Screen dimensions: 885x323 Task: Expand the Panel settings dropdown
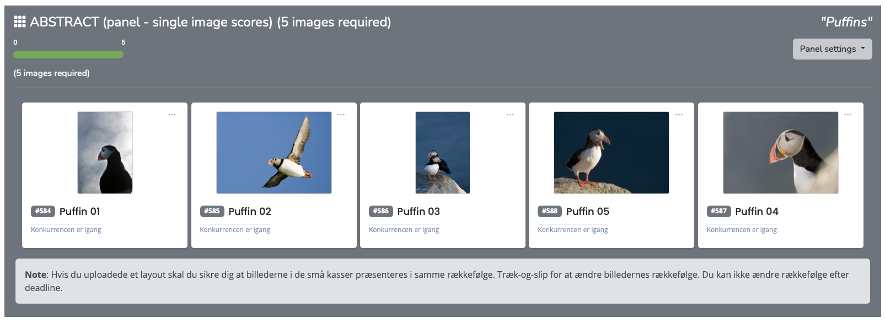[x=832, y=49]
